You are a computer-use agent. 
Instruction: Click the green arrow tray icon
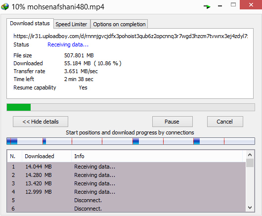pos(207,7)
